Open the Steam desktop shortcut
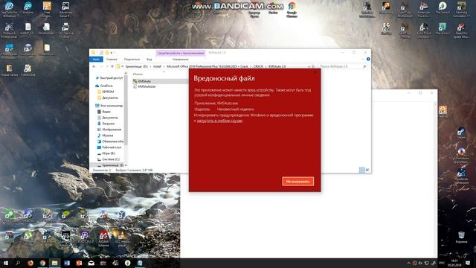Viewport: 476px width, 268px height. point(461,133)
